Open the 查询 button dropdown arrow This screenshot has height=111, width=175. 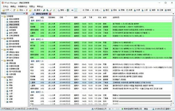tap(41, 10)
